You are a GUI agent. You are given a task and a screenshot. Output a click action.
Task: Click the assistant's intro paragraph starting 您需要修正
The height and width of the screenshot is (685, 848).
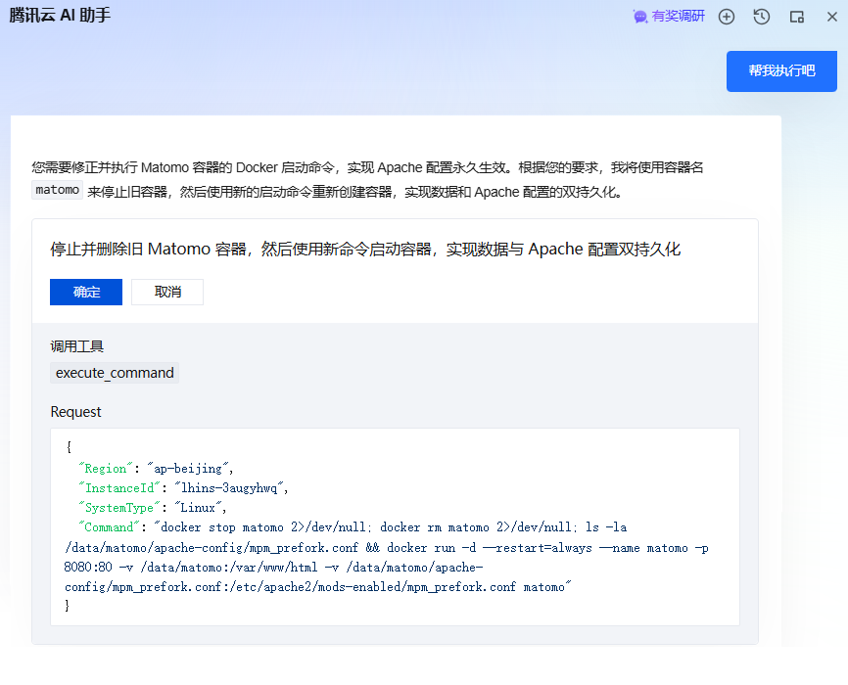pyautogui.click(x=367, y=167)
